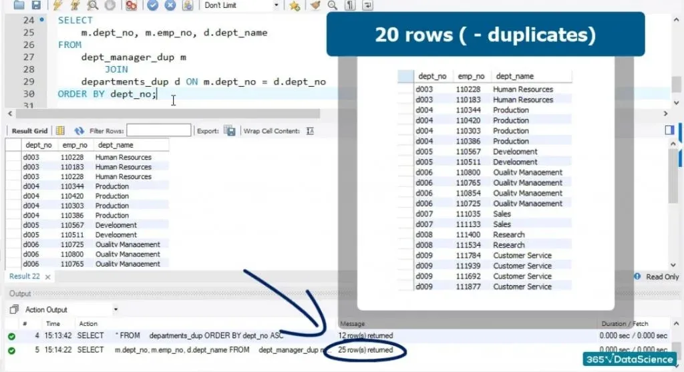
Task: Click the Result Grid button
Action: (29, 131)
